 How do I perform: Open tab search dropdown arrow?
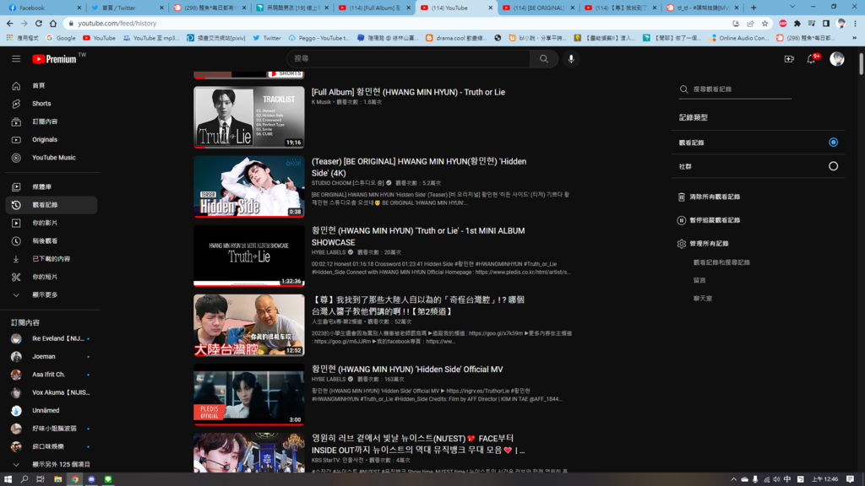[x=792, y=7]
